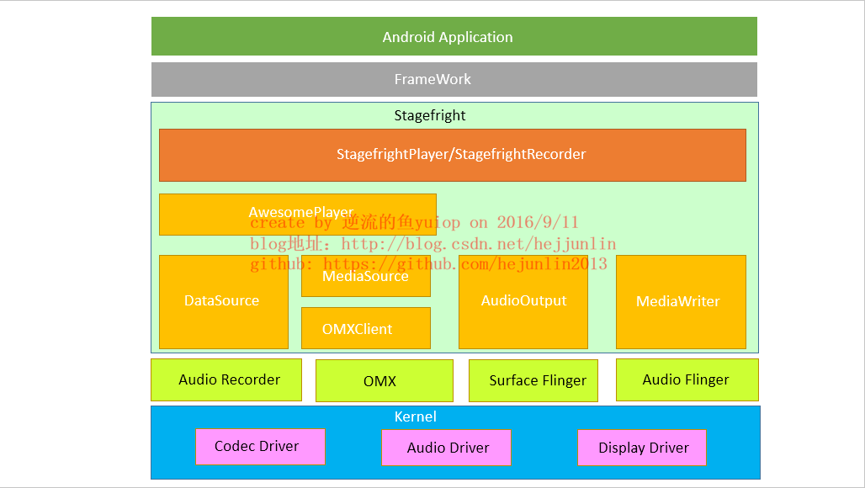Select the MediaWriter block
This screenshot has height=488, width=865.
tap(681, 301)
